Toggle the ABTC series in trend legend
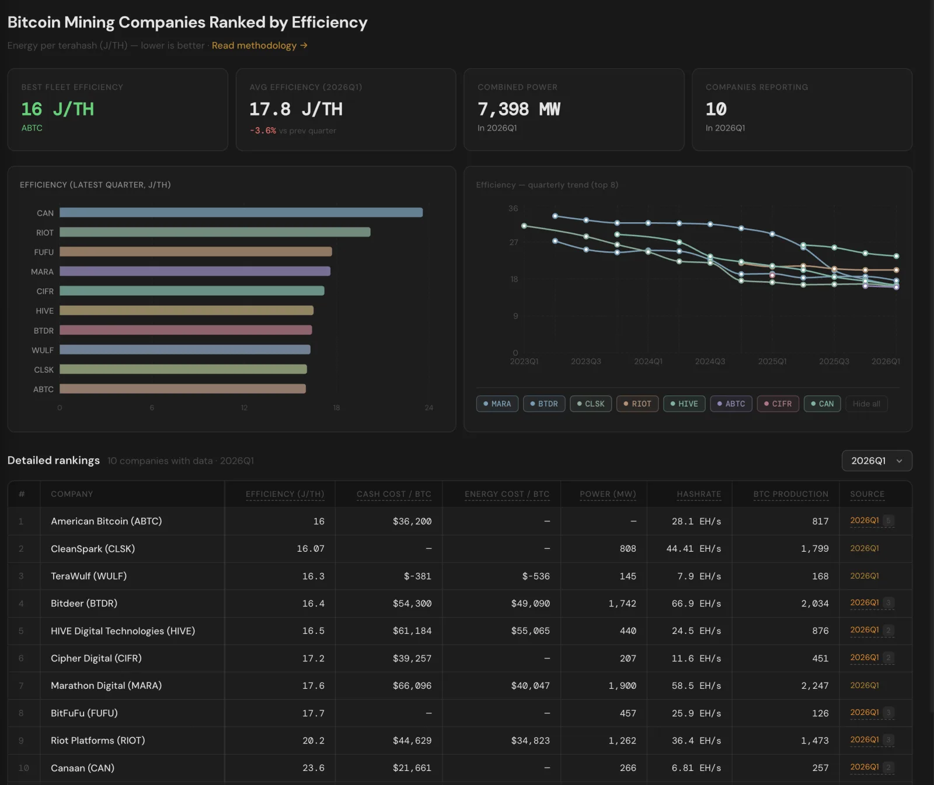The width and height of the screenshot is (934, 785). coord(731,404)
